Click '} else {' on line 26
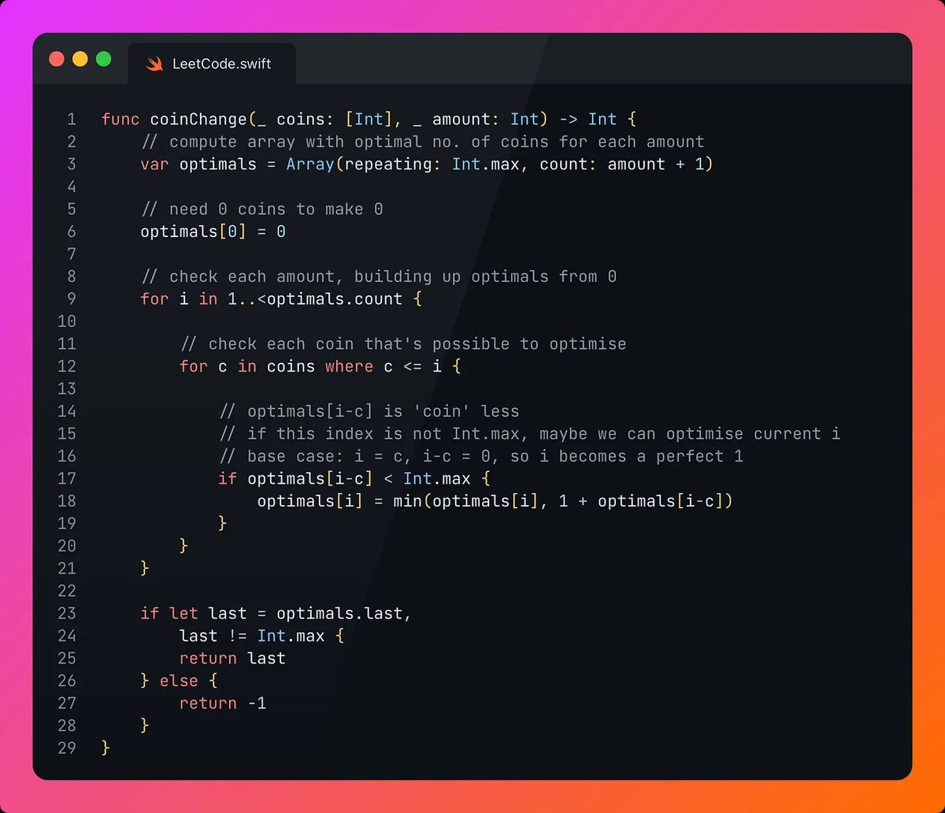Image resolution: width=945 pixels, height=813 pixels. [180, 681]
